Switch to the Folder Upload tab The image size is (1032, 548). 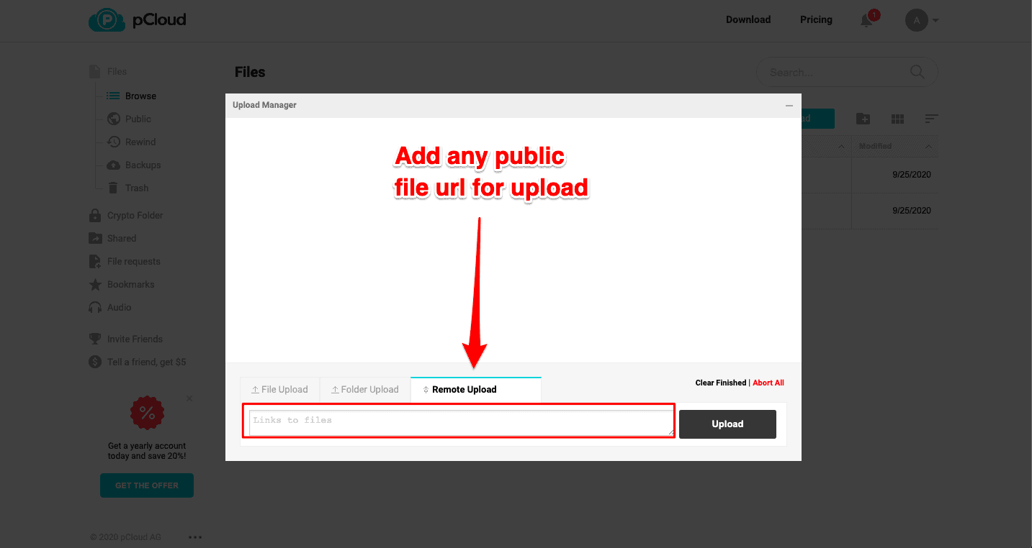tap(365, 389)
